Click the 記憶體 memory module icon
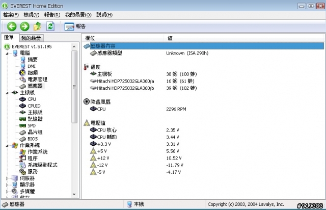 [x=22, y=119]
